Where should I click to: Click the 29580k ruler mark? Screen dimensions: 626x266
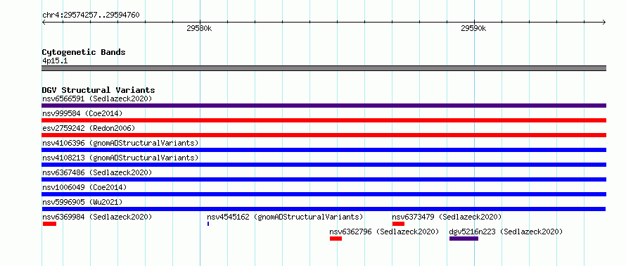point(199,28)
